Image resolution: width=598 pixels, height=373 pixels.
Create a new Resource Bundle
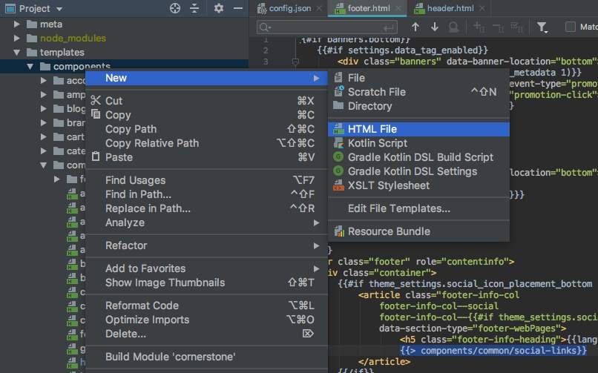point(418,231)
